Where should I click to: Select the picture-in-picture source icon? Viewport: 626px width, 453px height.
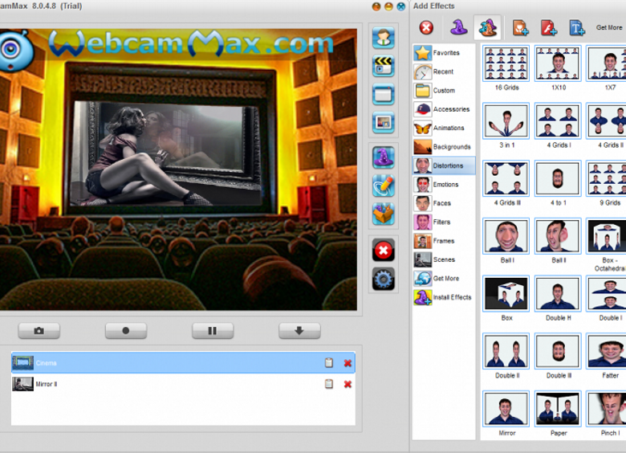pyautogui.click(x=384, y=122)
